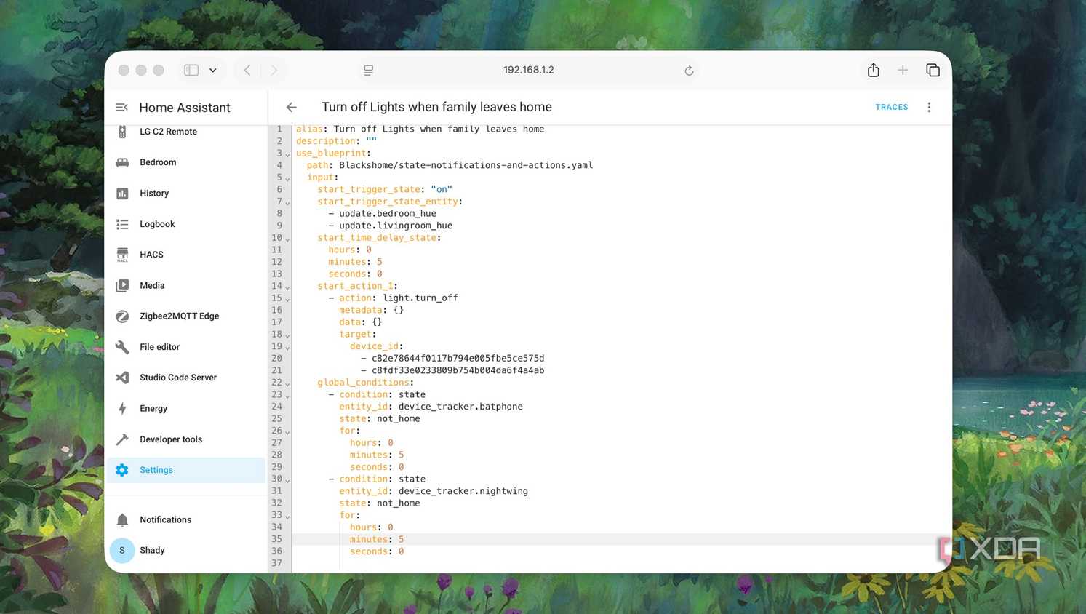Collapse global_conditions on line 22
The height and width of the screenshot is (614, 1086).
pyautogui.click(x=287, y=383)
